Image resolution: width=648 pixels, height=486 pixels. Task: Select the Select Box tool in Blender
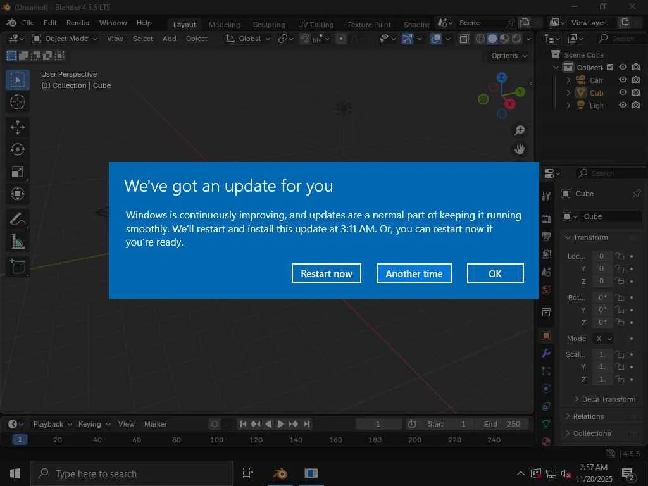pos(17,80)
